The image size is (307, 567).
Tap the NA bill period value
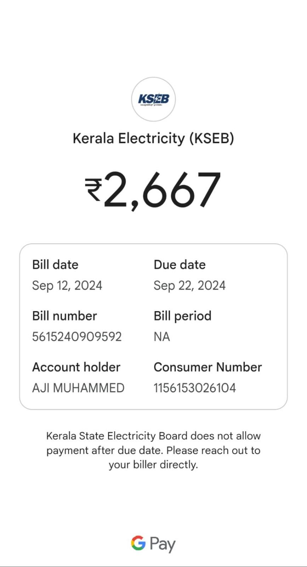click(x=162, y=337)
